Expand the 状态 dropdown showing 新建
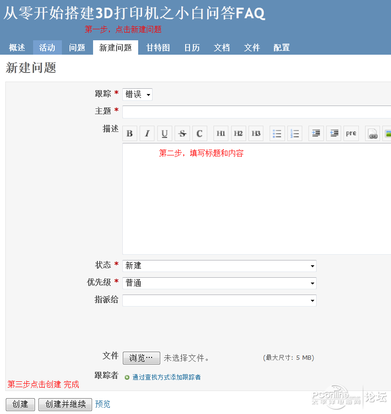The image size is (391, 414). tap(219, 266)
